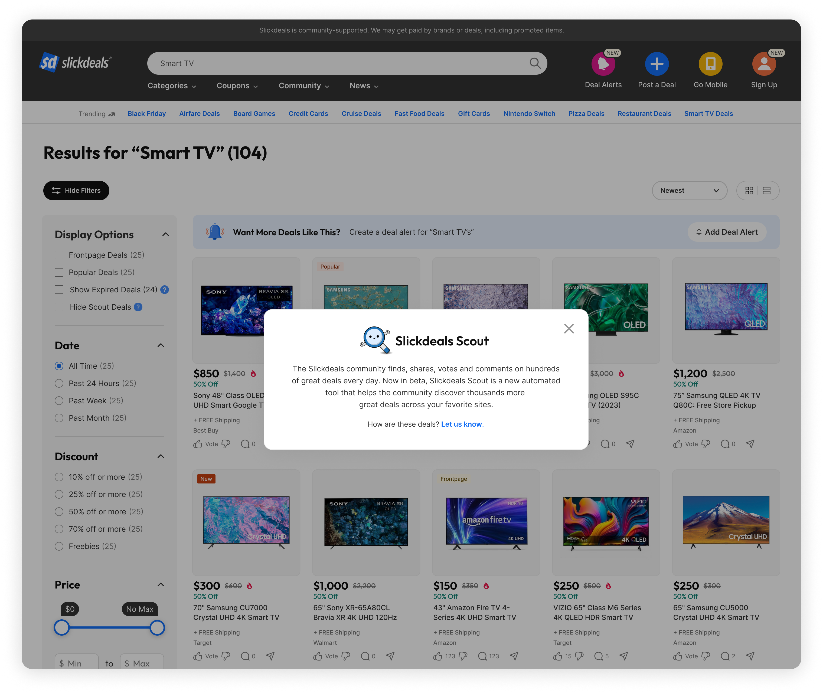
Task: Thumbs down the Sony 48" OLED deal
Action: [226, 444]
